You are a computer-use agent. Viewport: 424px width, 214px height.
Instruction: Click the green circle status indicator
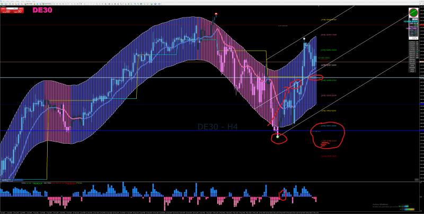tap(413, 13)
